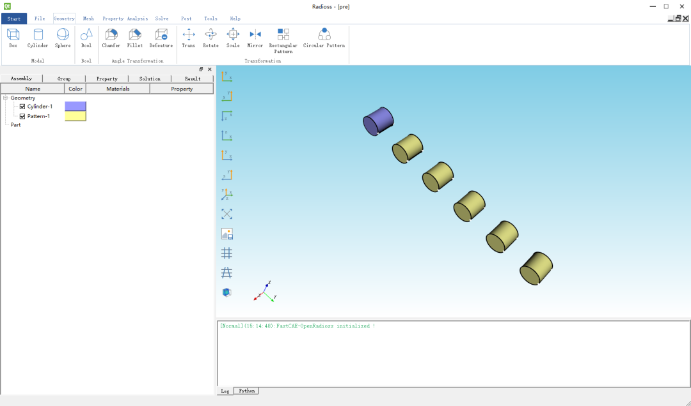Click the Property column header
Viewport: 691px width, 406px height.
click(182, 89)
